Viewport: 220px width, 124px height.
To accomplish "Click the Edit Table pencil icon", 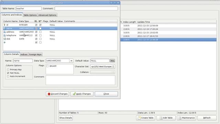I will 161,118.
